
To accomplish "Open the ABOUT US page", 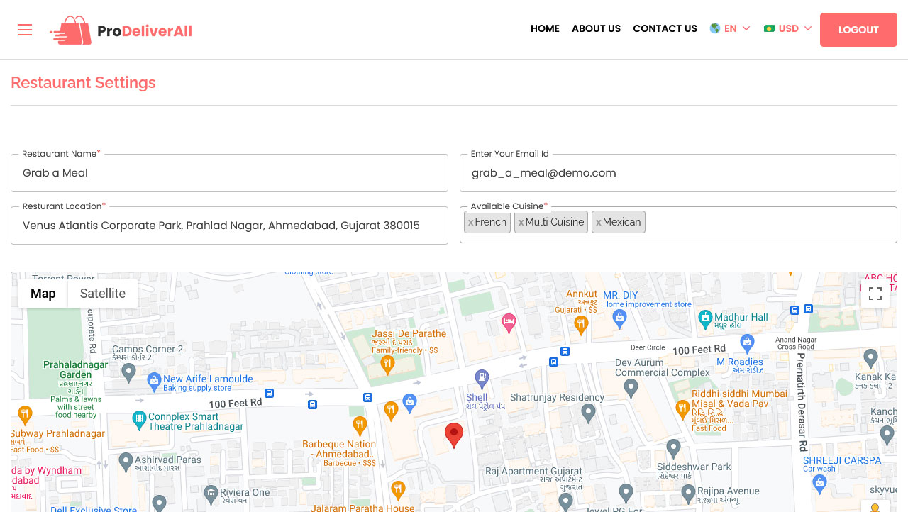I will pyautogui.click(x=596, y=29).
